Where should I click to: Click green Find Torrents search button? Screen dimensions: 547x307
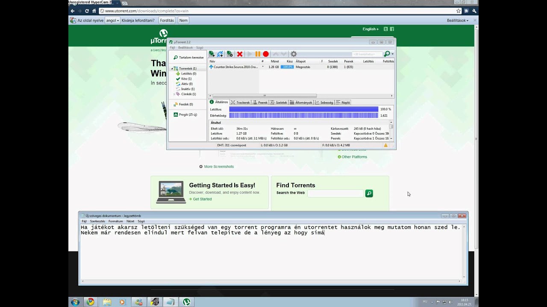tap(369, 194)
